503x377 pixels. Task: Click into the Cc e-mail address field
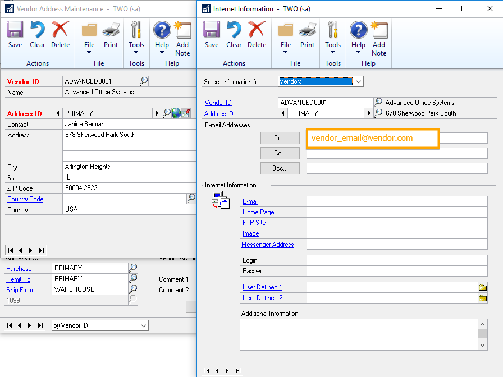(397, 153)
